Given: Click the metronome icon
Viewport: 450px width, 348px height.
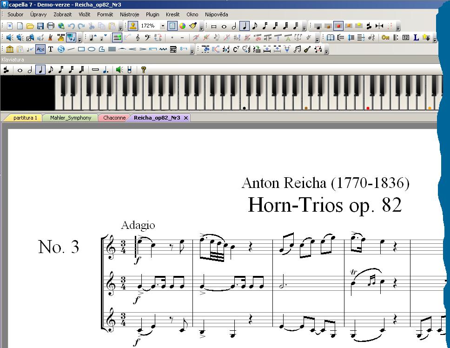Looking at the screenshot, I should pos(51,38).
